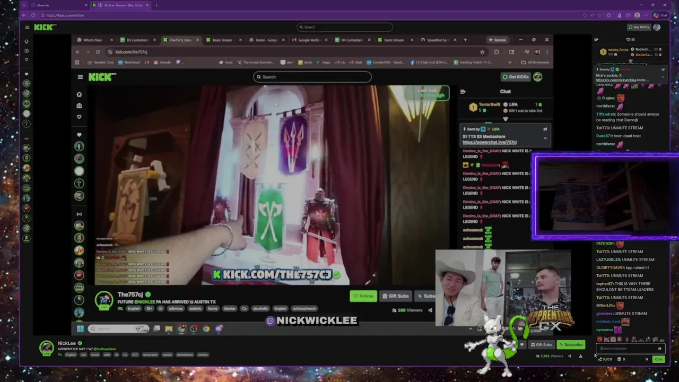Screen dimensions: 679x382
Task: Open chat settings gear icon
Action: [647, 359]
